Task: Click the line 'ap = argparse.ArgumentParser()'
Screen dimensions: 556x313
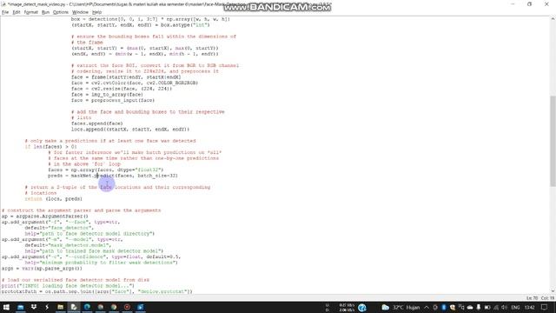Action: tap(44, 216)
